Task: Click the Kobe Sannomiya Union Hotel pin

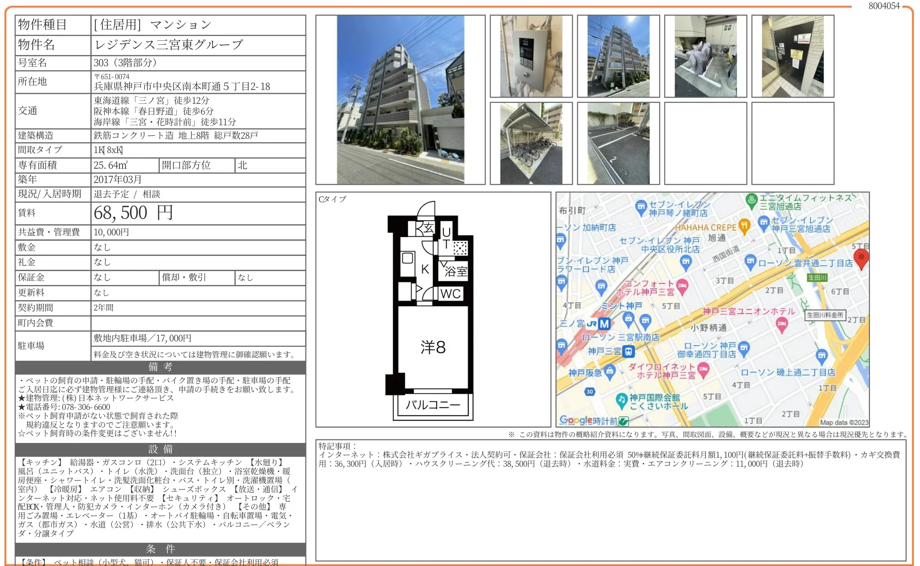Action: tap(781, 324)
